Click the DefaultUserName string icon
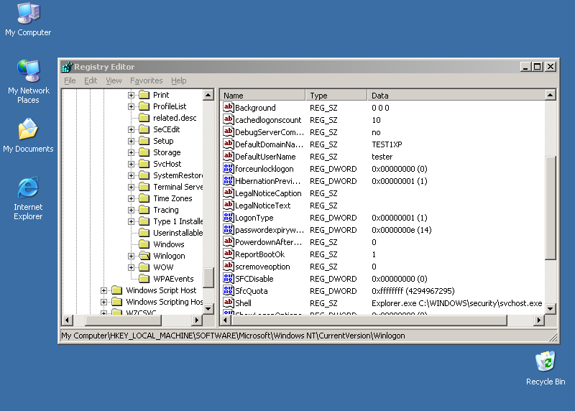 pos(228,156)
